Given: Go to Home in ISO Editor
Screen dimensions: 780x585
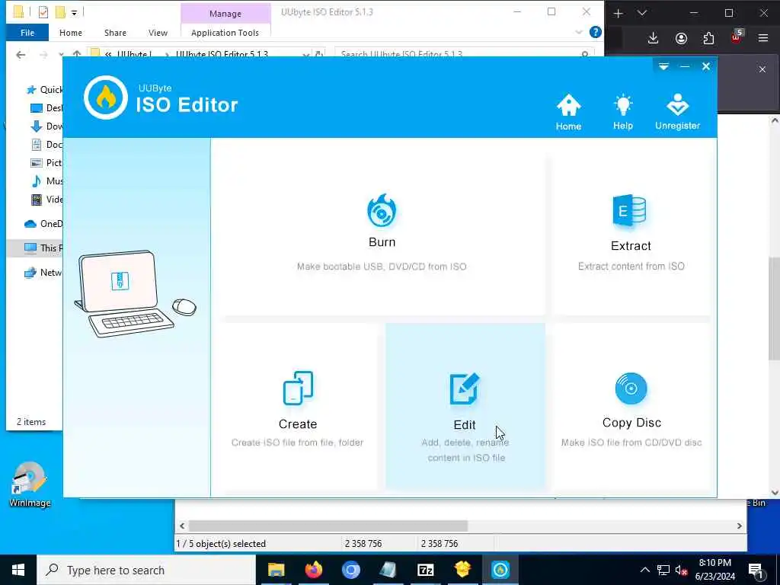Looking at the screenshot, I should point(568,112).
